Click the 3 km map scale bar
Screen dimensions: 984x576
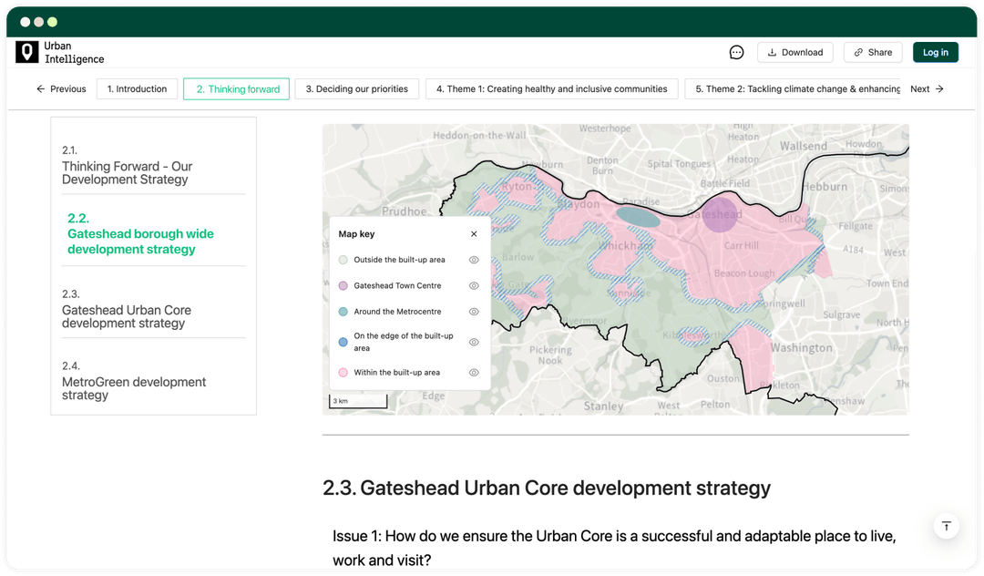point(358,400)
